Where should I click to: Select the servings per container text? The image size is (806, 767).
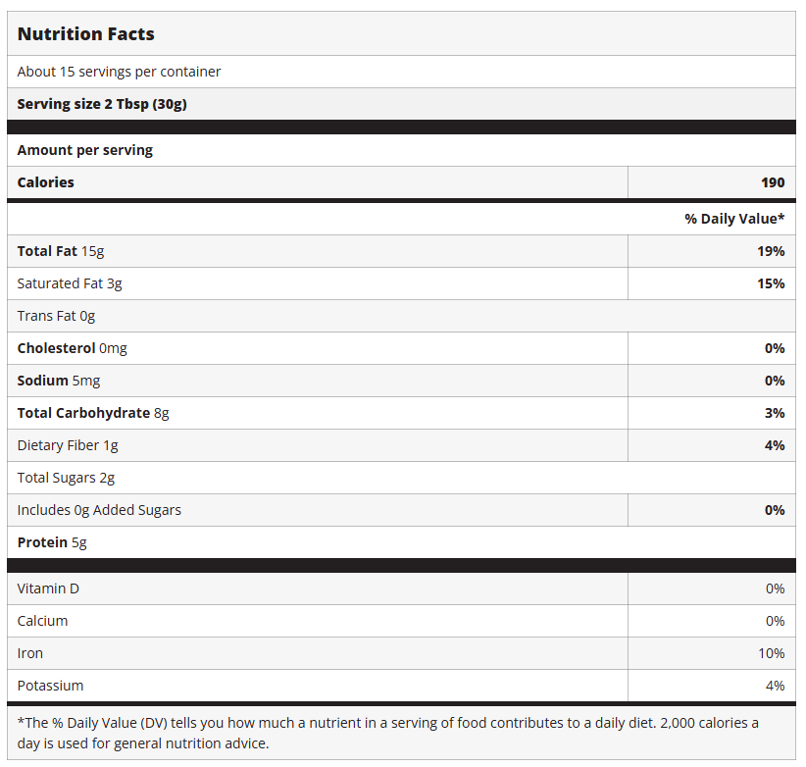pos(119,72)
